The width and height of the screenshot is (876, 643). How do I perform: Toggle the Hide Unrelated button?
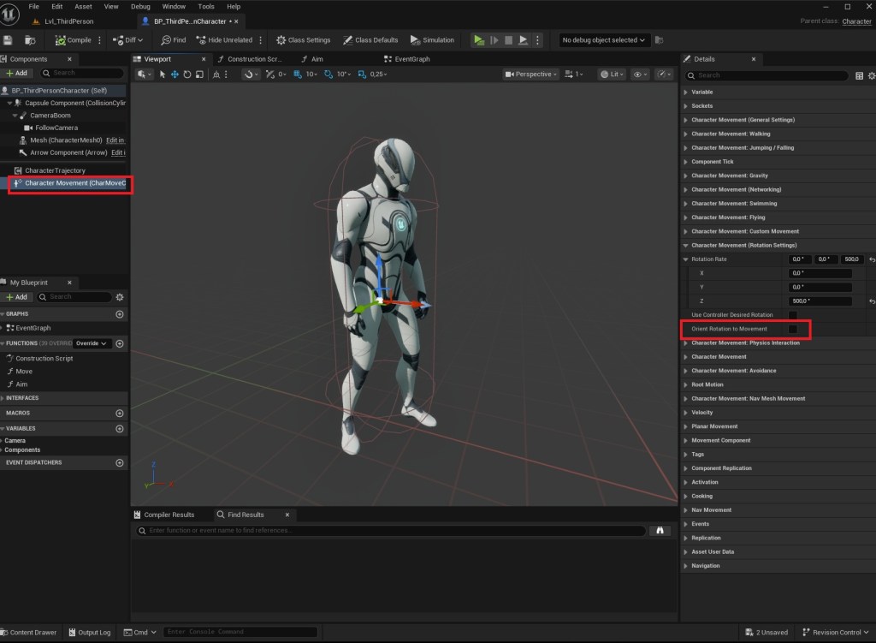tap(225, 40)
